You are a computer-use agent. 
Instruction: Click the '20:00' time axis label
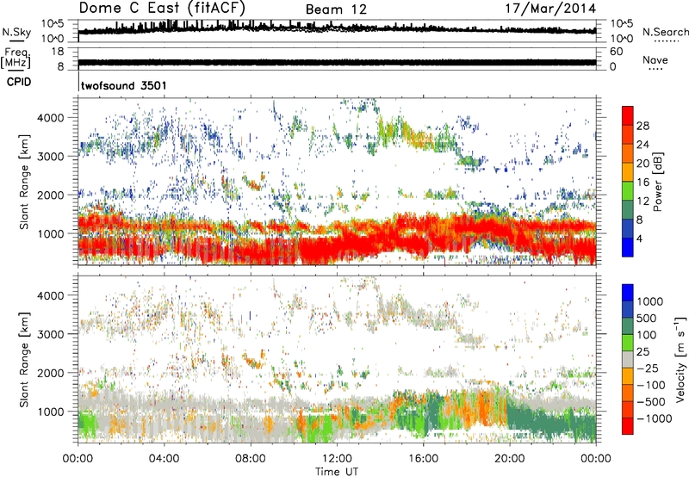point(510,459)
